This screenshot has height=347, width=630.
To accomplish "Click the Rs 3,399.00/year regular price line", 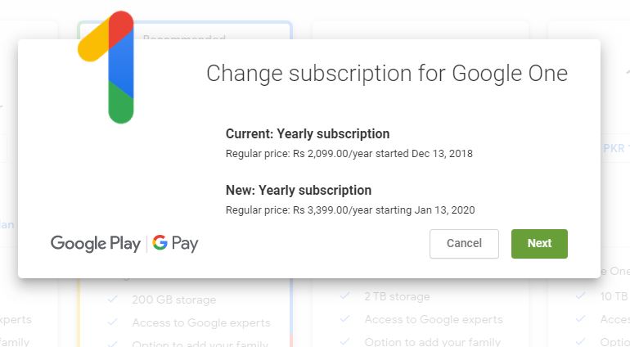I will click(x=350, y=210).
